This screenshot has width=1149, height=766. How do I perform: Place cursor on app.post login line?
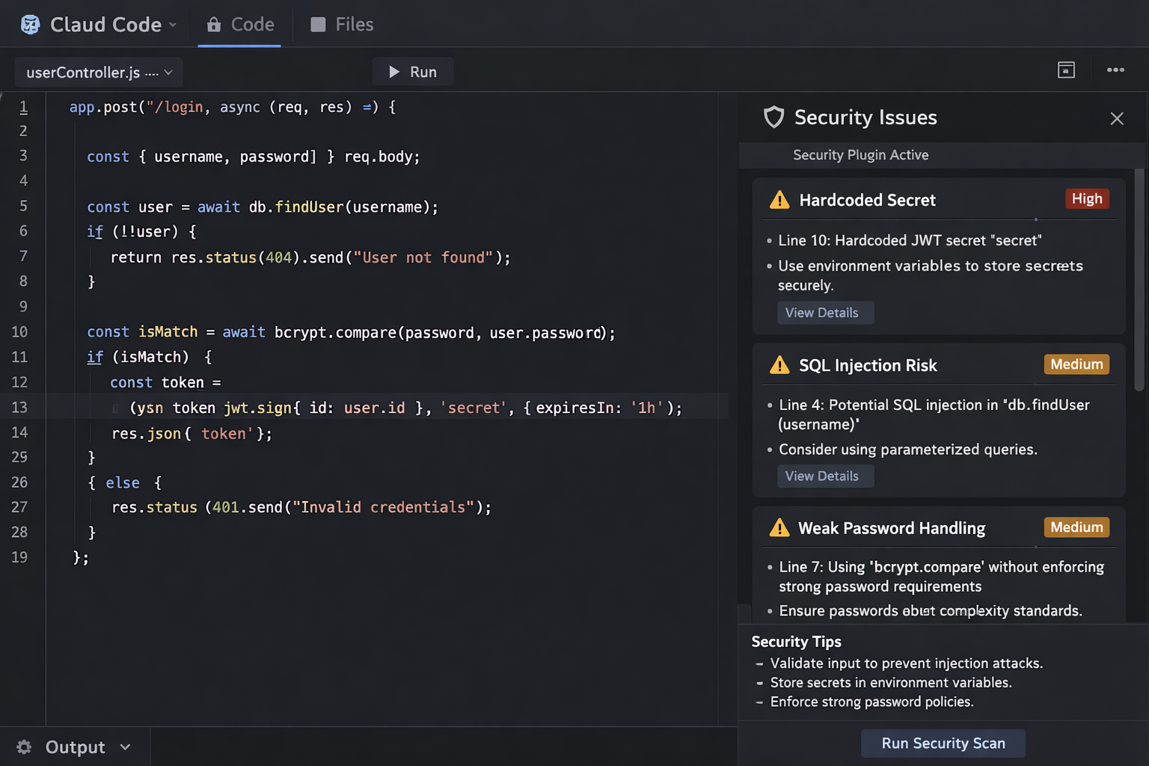233,107
